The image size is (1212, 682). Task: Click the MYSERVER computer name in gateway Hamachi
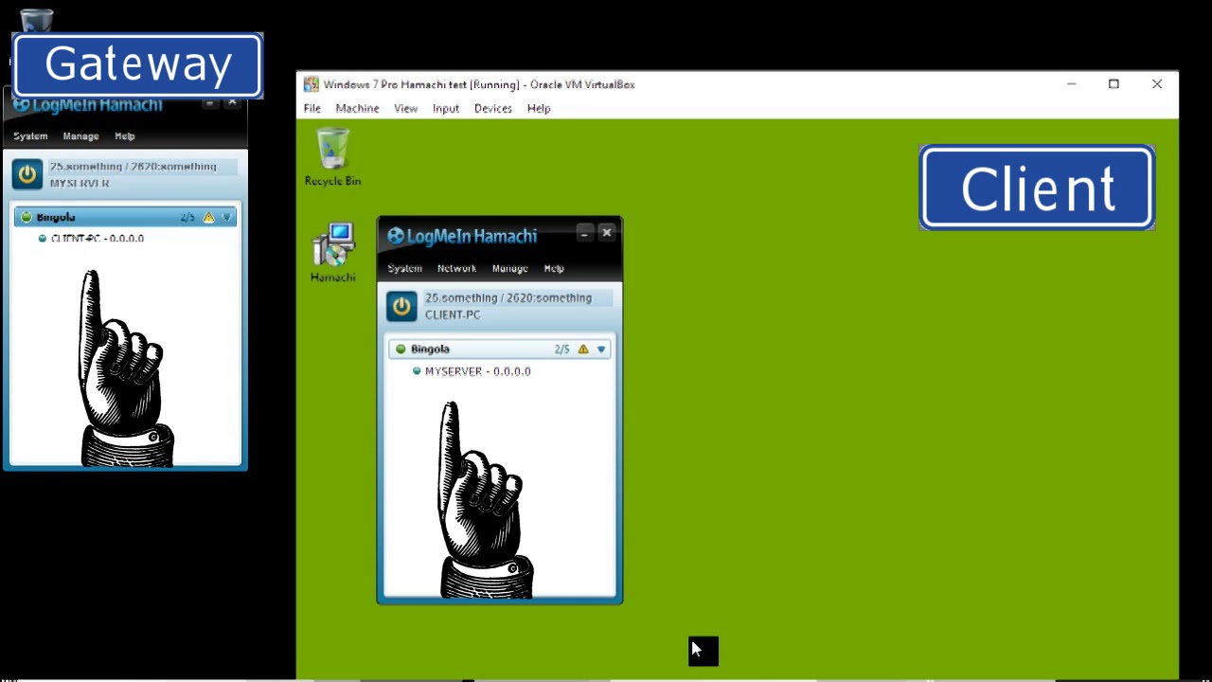80,184
